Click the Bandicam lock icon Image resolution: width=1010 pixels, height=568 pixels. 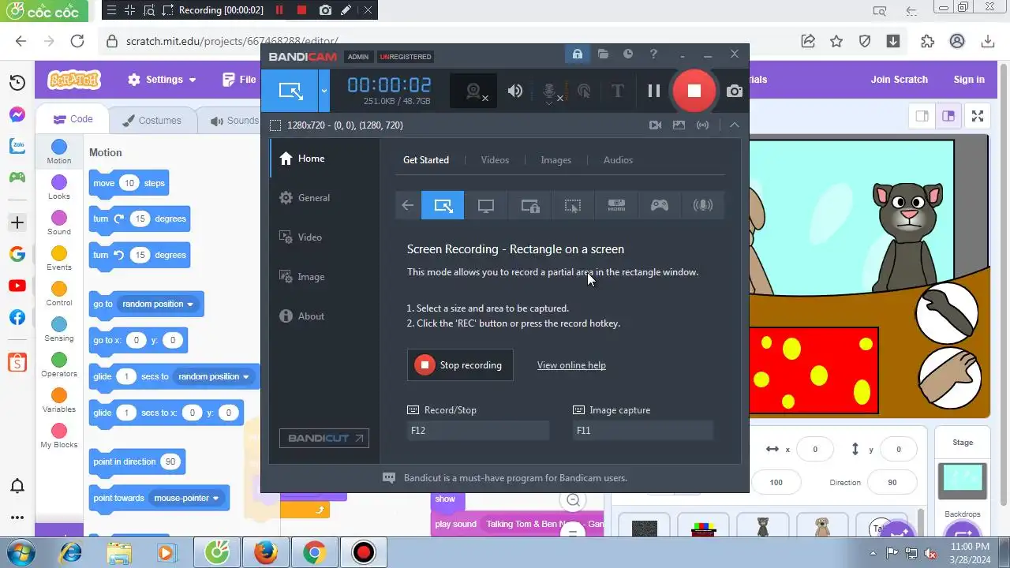(578, 54)
